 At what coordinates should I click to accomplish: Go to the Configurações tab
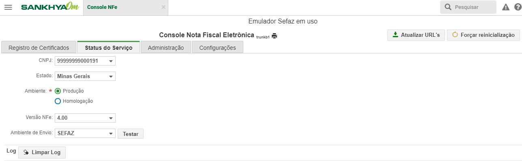click(x=217, y=48)
